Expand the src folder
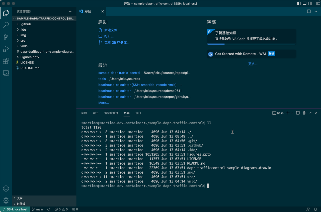 pos(44,41)
